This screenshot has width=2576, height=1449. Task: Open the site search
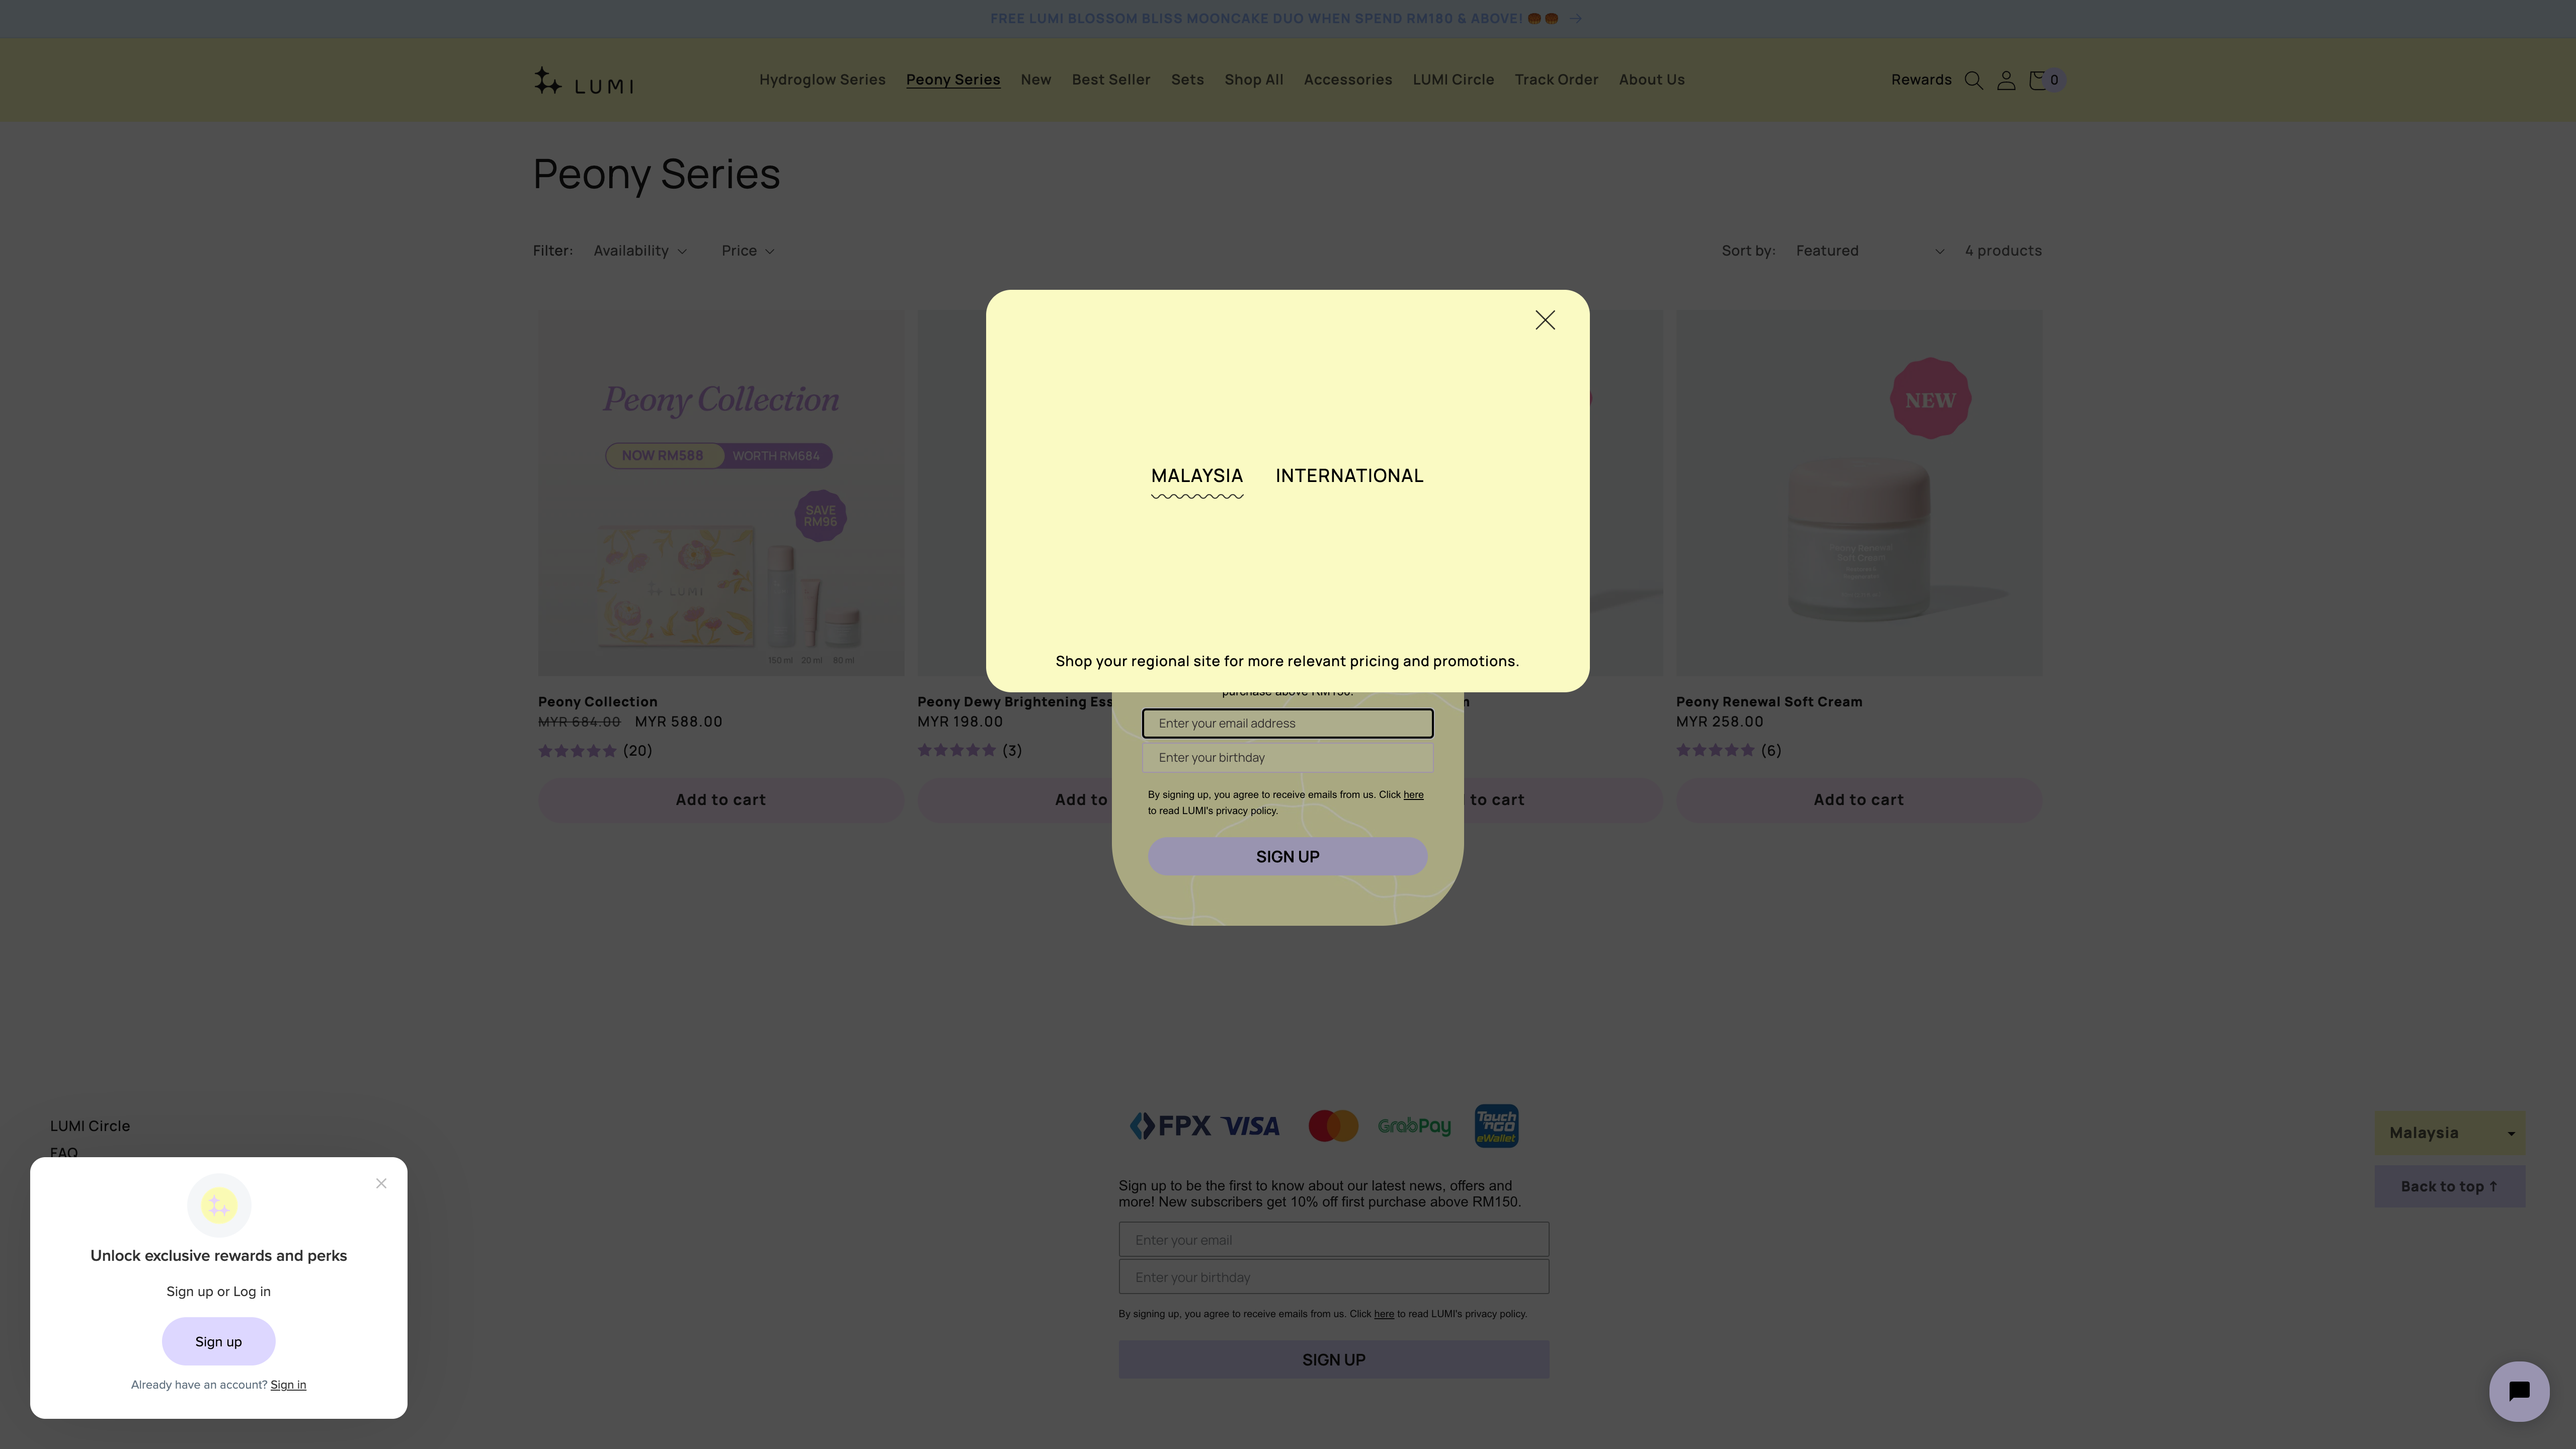coord(1973,80)
